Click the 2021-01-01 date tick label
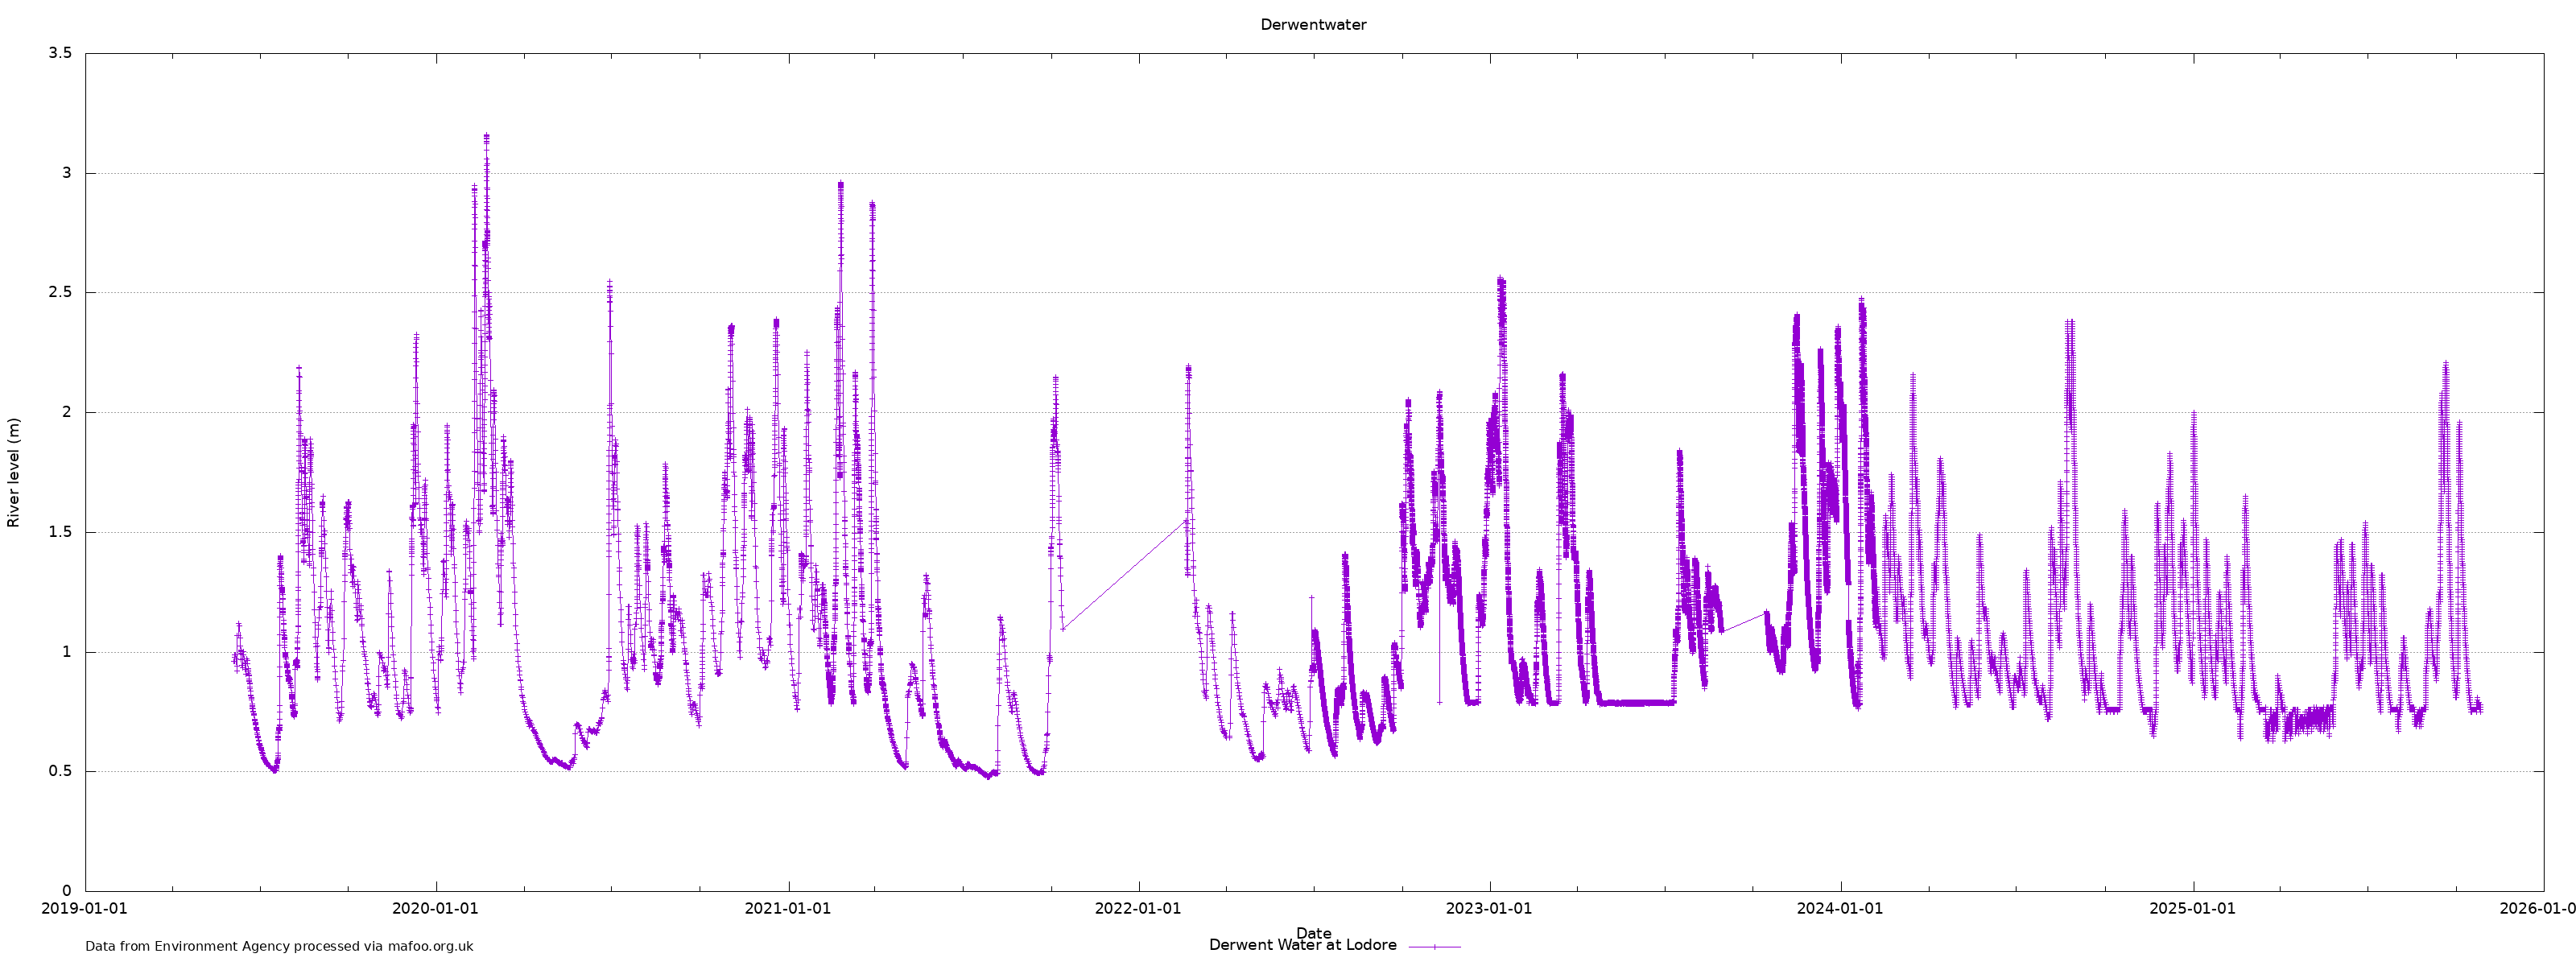The height and width of the screenshot is (966, 2576). [x=787, y=909]
